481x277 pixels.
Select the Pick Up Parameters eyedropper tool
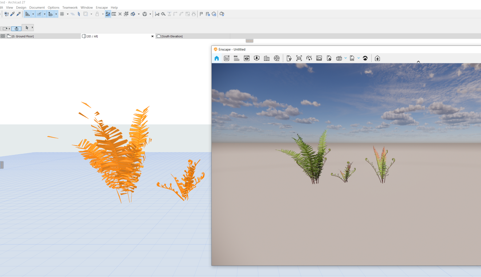pyautogui.click(x=12, y=14)
